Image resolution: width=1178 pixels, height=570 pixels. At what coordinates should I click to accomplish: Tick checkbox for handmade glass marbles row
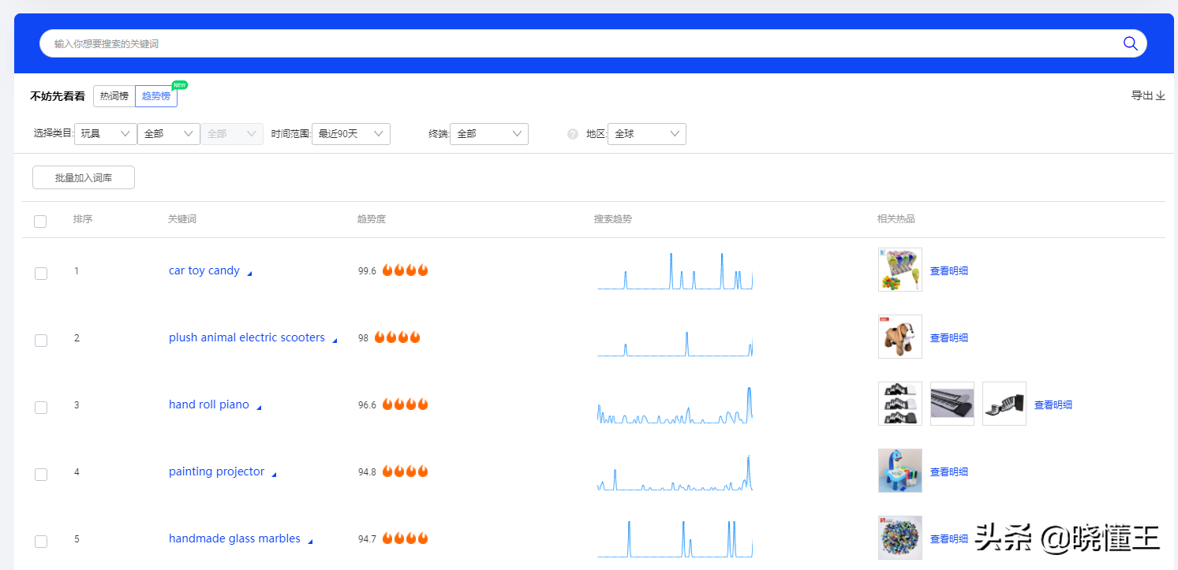click(x=41, y=542)
